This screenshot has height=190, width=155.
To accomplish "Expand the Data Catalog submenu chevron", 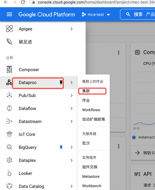I will 72,186.
